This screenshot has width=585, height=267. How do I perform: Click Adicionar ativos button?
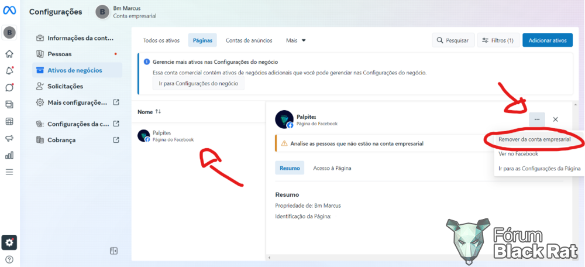click(x=548, y=40)
